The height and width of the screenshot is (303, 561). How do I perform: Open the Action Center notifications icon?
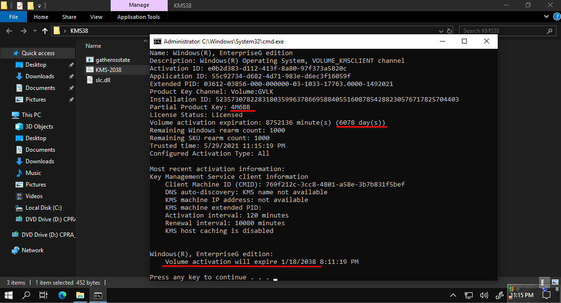point(547,295)
